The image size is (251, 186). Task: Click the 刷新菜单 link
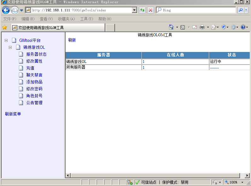pyautogui.click(x=13, y=114)
